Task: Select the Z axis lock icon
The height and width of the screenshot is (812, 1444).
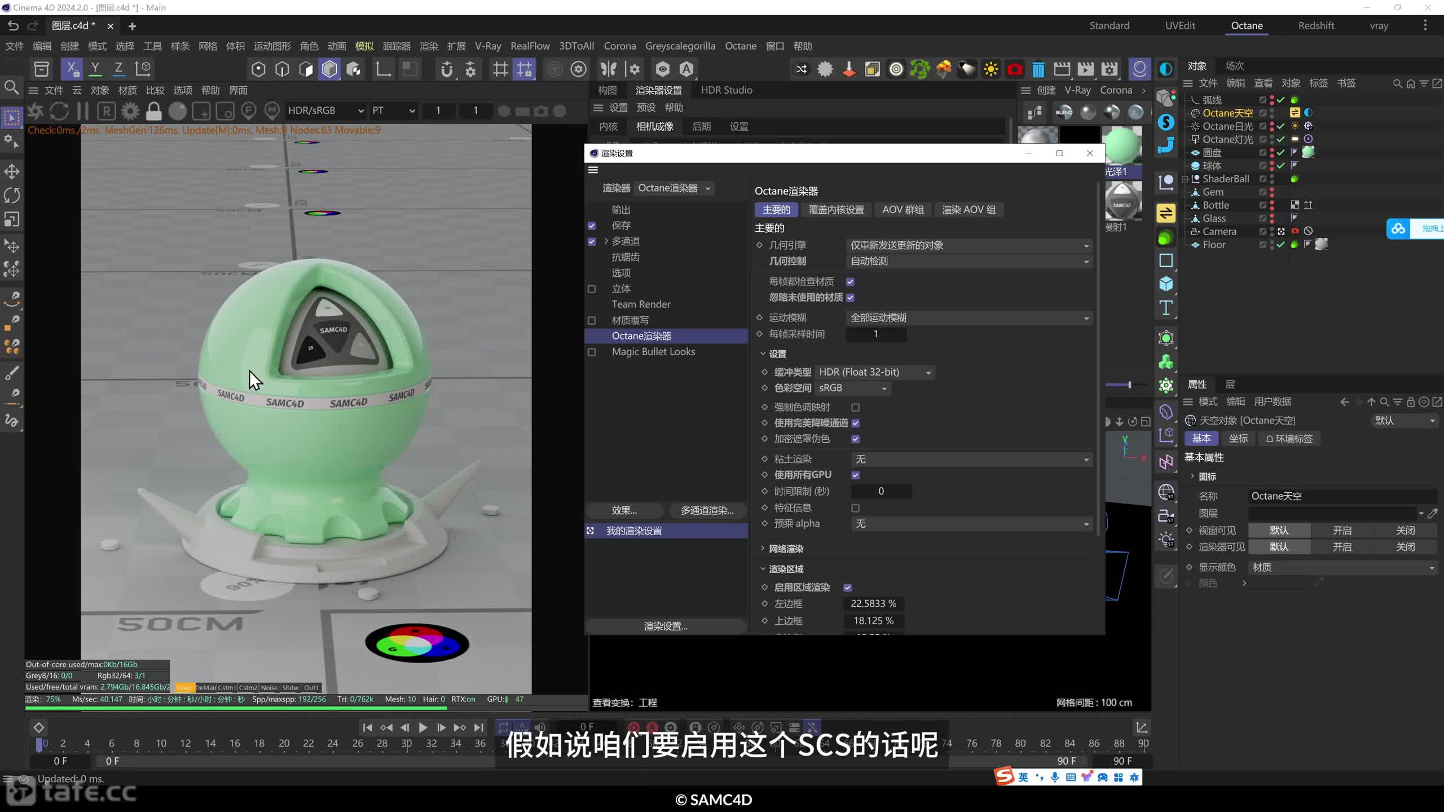Action: coord(118,69)
